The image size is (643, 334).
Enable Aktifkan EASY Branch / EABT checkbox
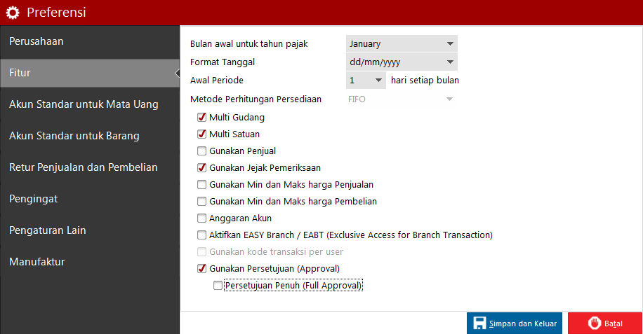tap(202, 235)
